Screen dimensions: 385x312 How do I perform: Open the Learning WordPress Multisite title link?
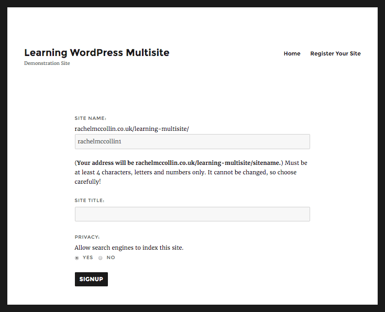[x=97, y=53]
